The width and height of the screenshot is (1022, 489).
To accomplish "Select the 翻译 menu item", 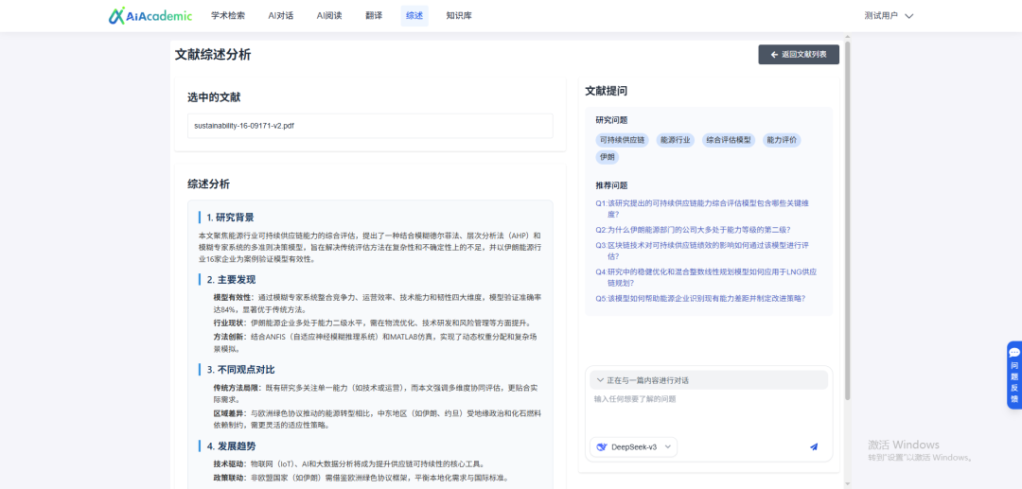I will pyautogui.click(x=374, y=16).
